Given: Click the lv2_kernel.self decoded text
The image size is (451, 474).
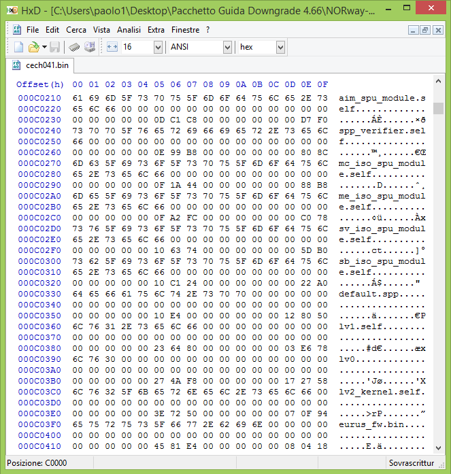Looking at the screenshot, I should (382, 392).
